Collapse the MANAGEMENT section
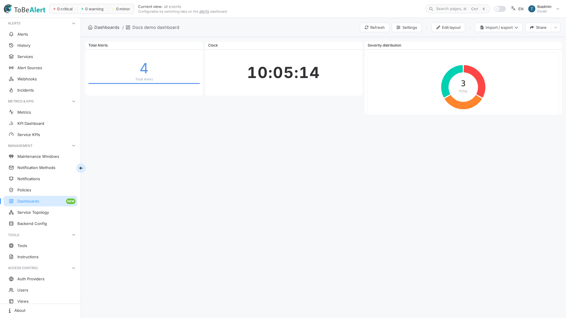This screenshot has height=318, width=566. (x=74, y=146)
